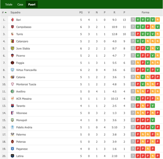Click Monopoli's last green V form badge

[x=153, y=120]
